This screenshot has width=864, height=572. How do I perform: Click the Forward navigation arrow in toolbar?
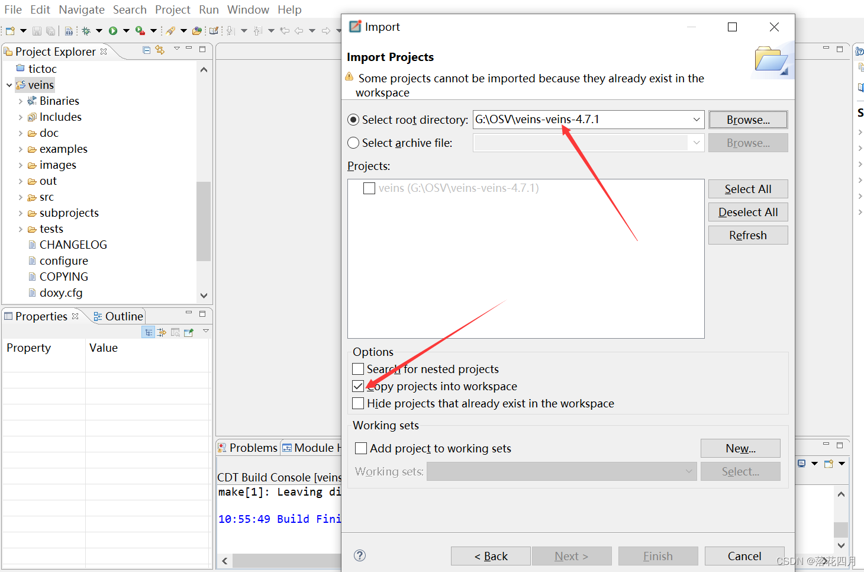coord(326,31)
